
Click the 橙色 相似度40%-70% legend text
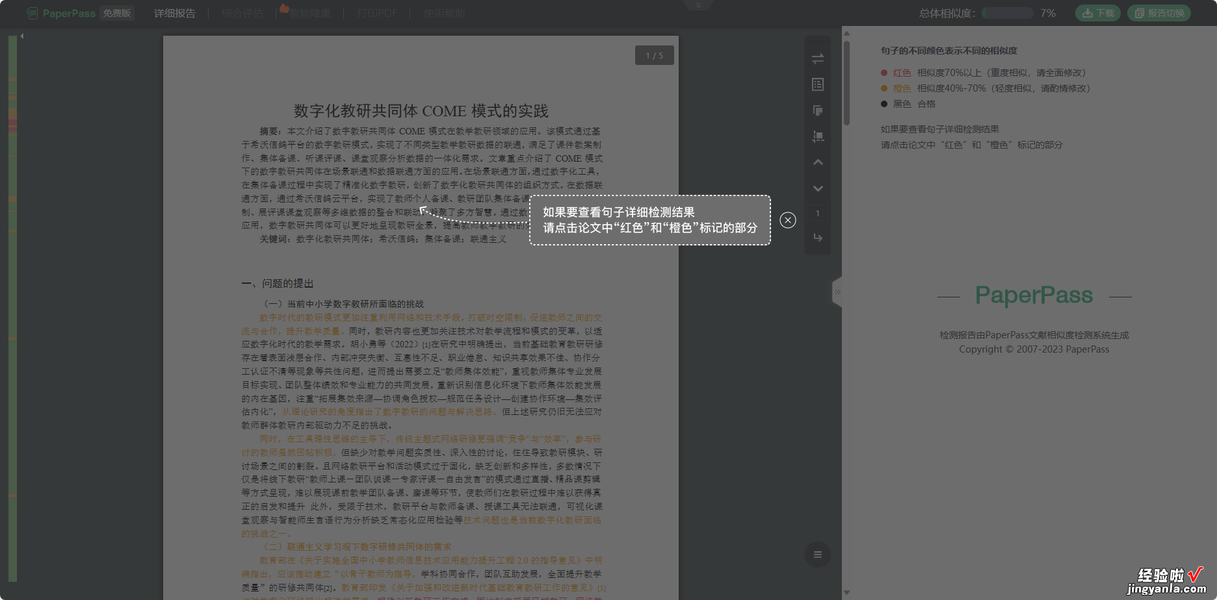(991, 88)
